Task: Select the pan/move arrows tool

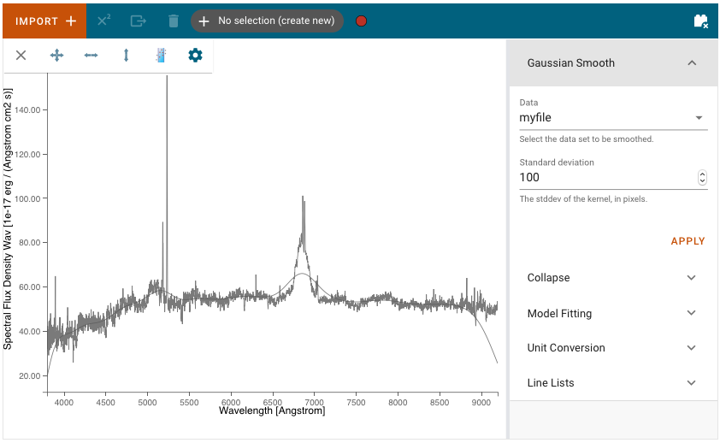Action: pos(56,56)
